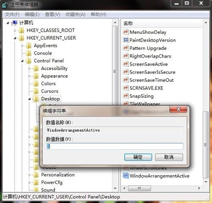Viewport: 212px width, 203px height.
Task: Expand the HKEY_CLASSES_ROOT node arrow
Action: [x=15, y=30]
